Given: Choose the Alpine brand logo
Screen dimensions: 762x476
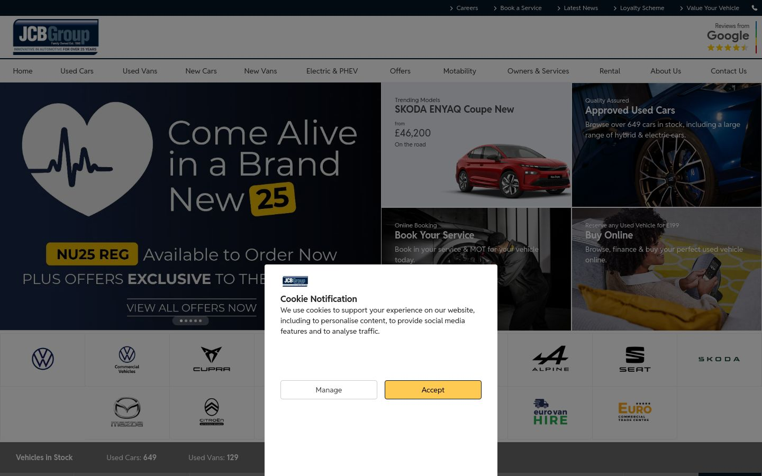Looking at the screenshot, I should coord(550,359).
